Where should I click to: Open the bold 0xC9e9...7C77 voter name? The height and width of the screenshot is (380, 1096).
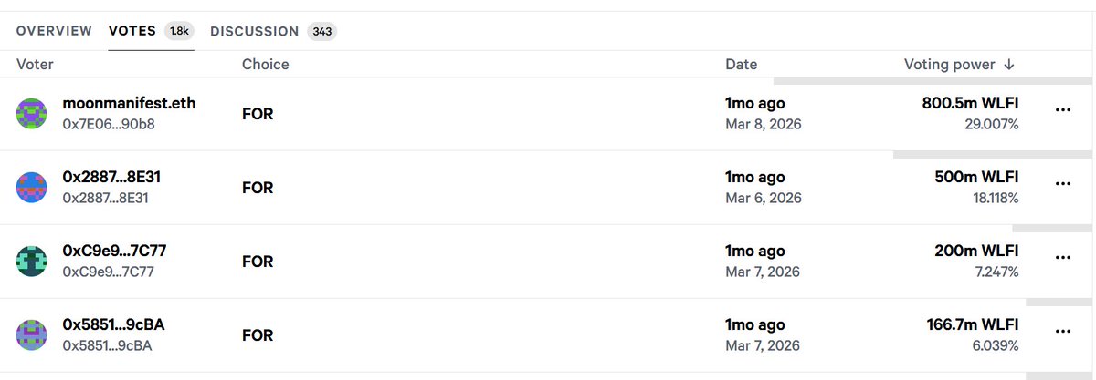point(114,251)
